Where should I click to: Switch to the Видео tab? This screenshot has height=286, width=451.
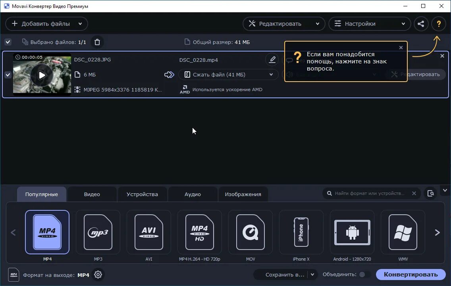92,194
